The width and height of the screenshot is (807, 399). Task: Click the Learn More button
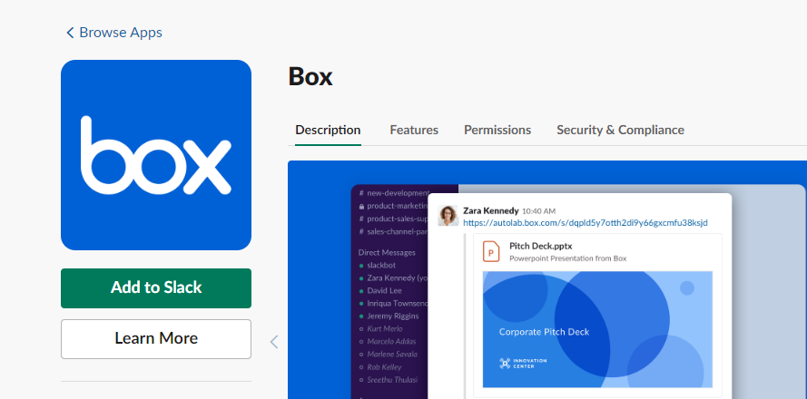[156, 339]
